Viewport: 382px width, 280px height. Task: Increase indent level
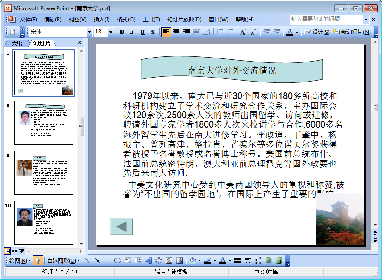coord(277,32)
